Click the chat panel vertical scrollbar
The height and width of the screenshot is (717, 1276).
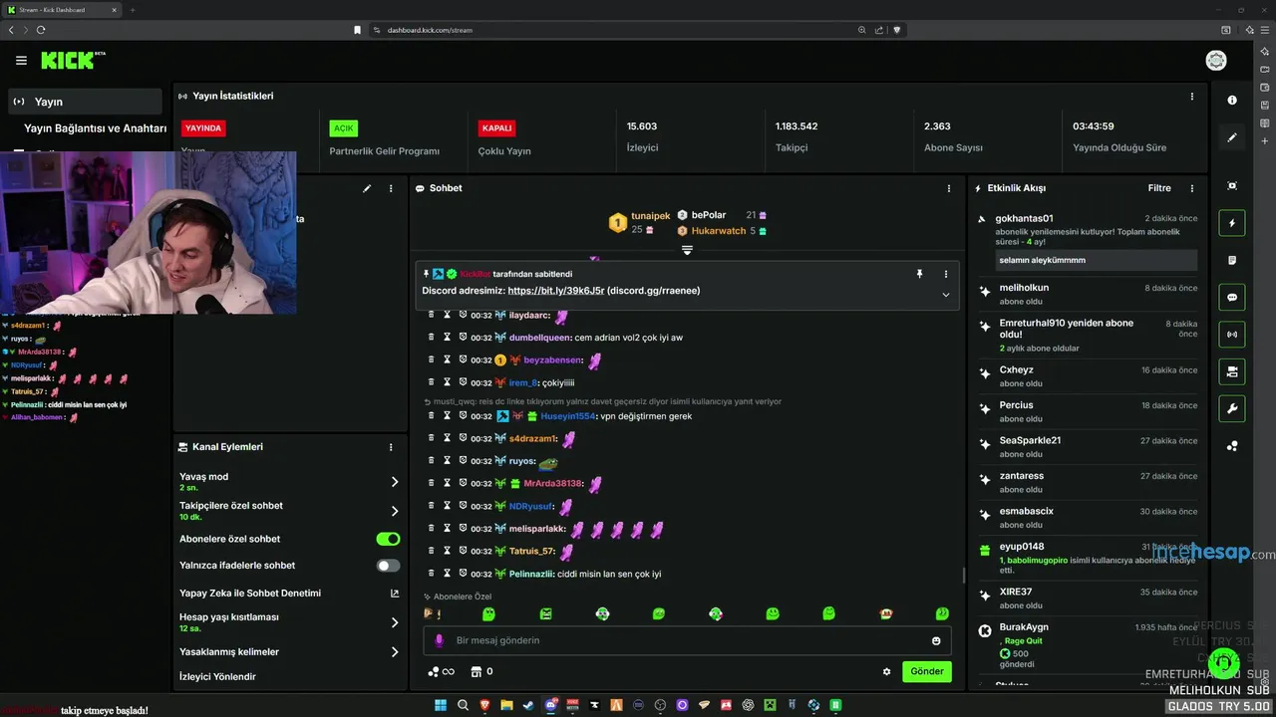[963, 575]
